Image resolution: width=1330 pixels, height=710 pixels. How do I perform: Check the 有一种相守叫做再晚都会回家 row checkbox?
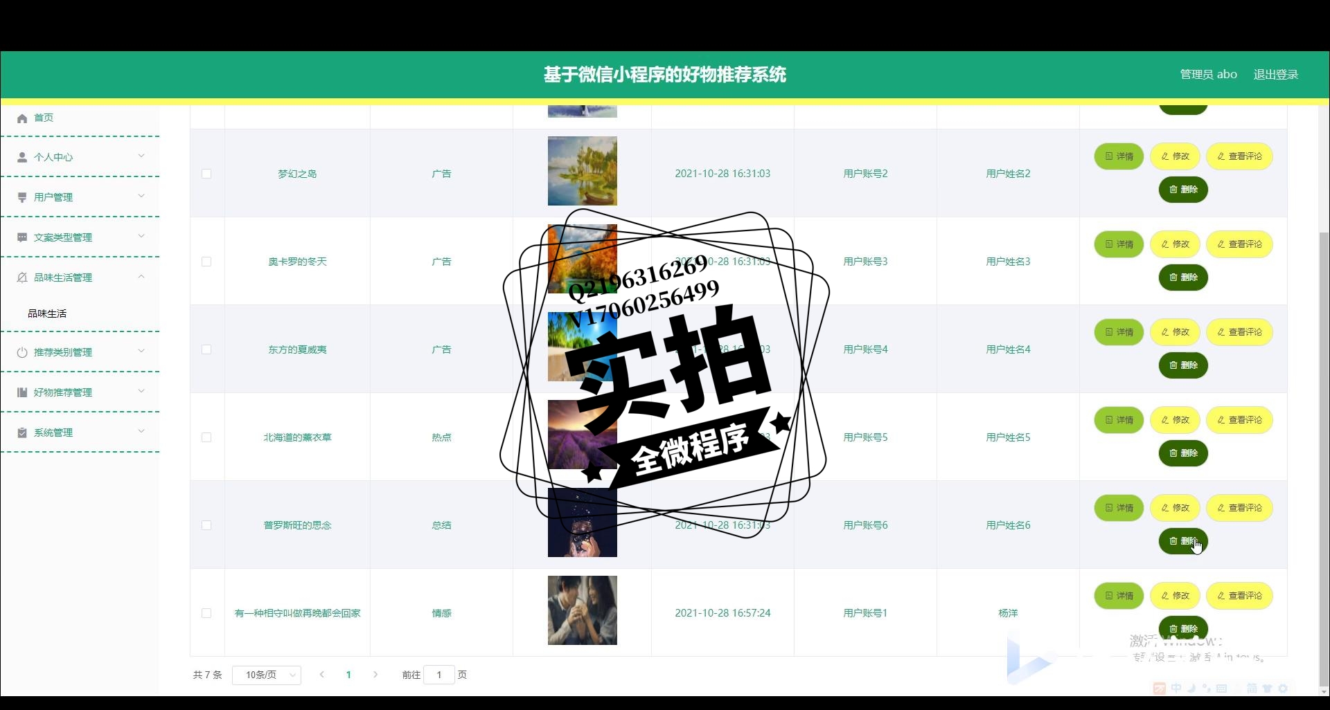coord(206,613)
